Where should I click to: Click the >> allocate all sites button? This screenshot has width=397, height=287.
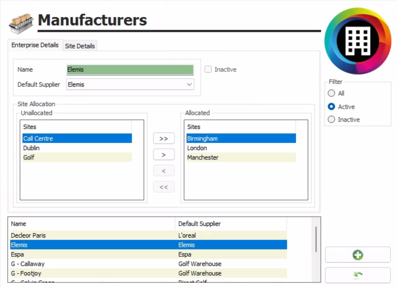[x=164, y=138]
